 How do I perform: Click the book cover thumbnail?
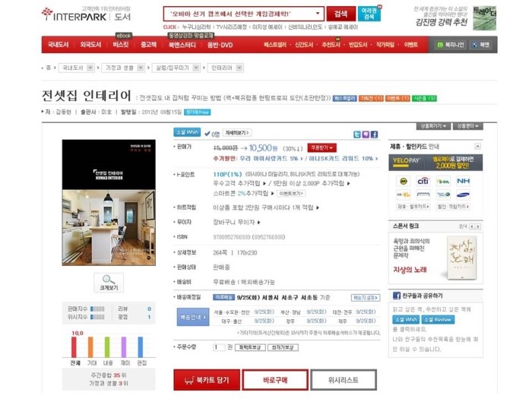[109, 203]
